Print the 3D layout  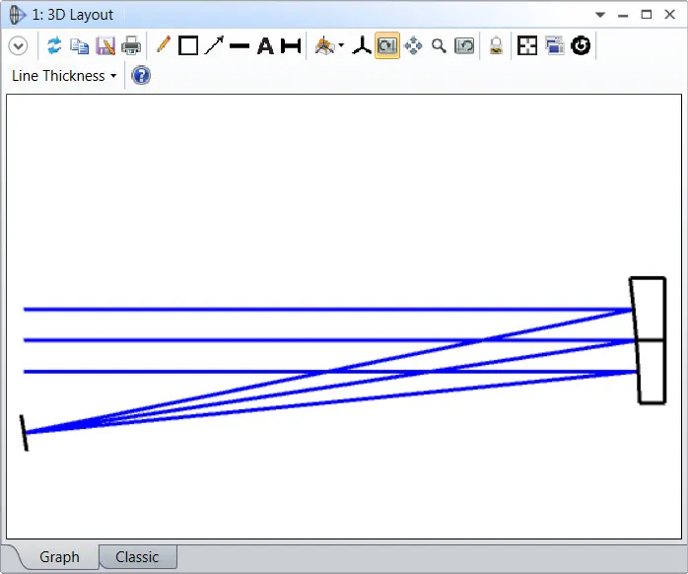[131, 45]
